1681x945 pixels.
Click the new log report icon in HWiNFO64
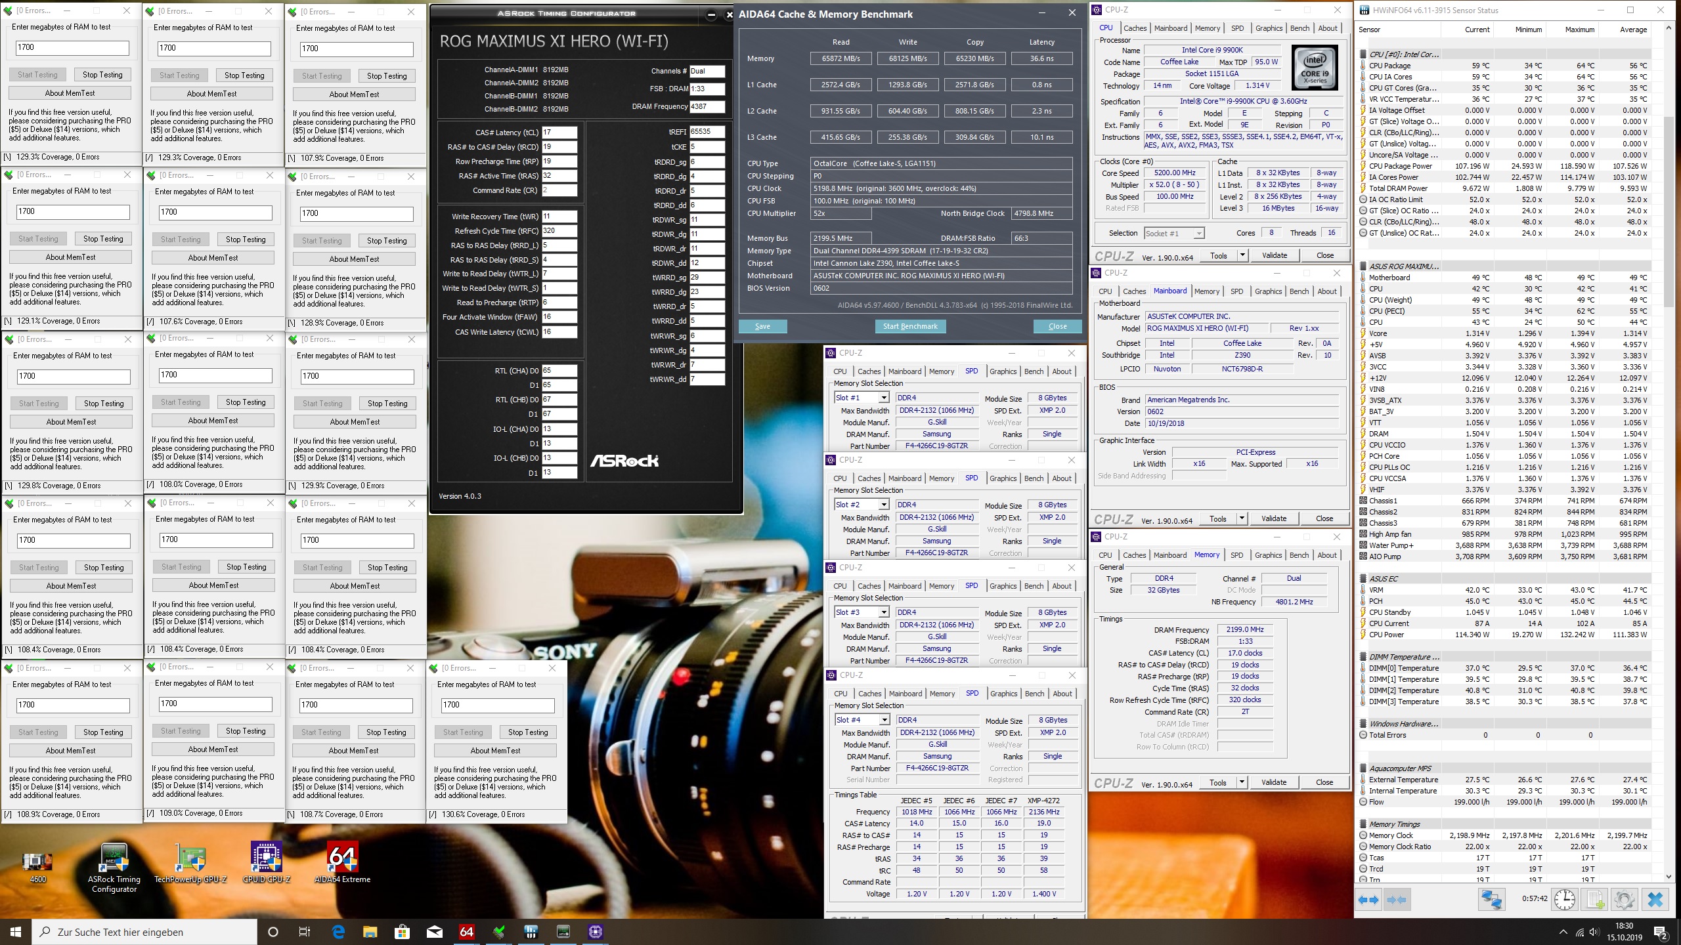(1595, 899)
